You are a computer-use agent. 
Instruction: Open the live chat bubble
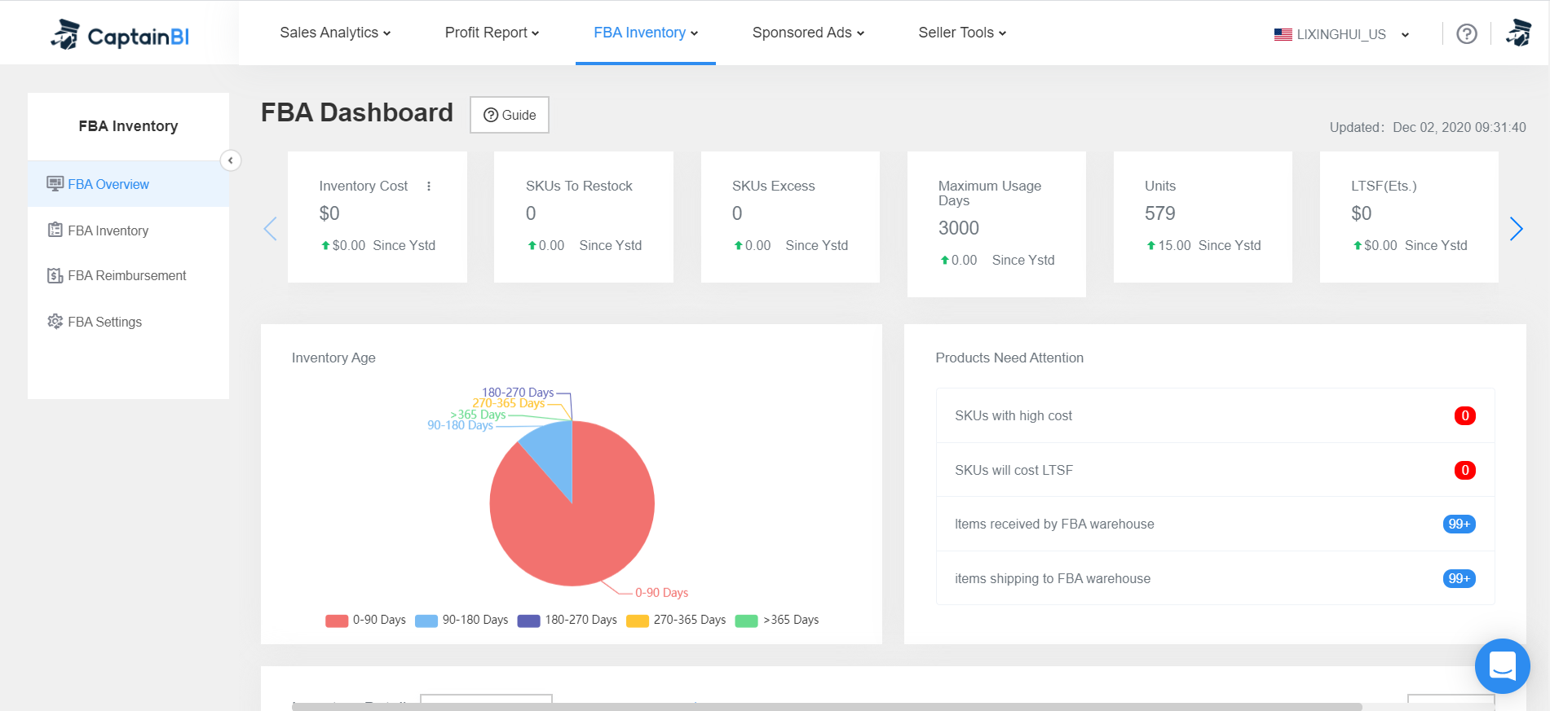coord(1502,665)
